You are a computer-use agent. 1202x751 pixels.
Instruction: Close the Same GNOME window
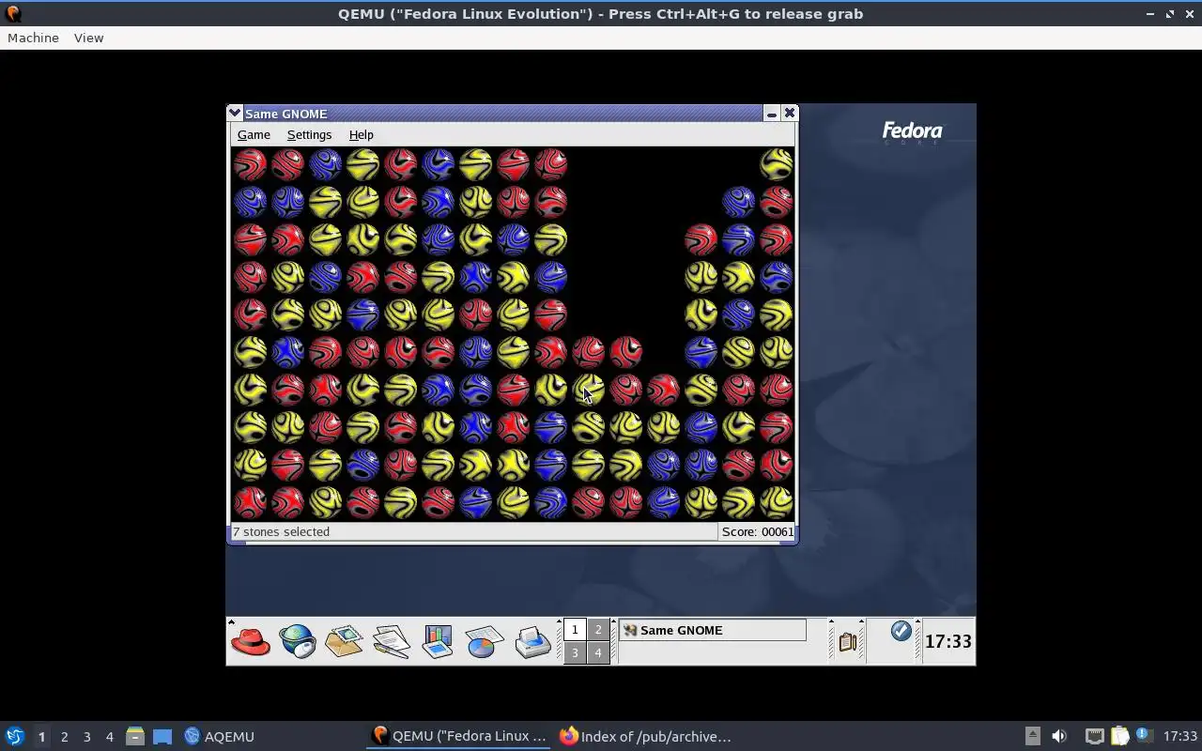click(x=790, y=113)
